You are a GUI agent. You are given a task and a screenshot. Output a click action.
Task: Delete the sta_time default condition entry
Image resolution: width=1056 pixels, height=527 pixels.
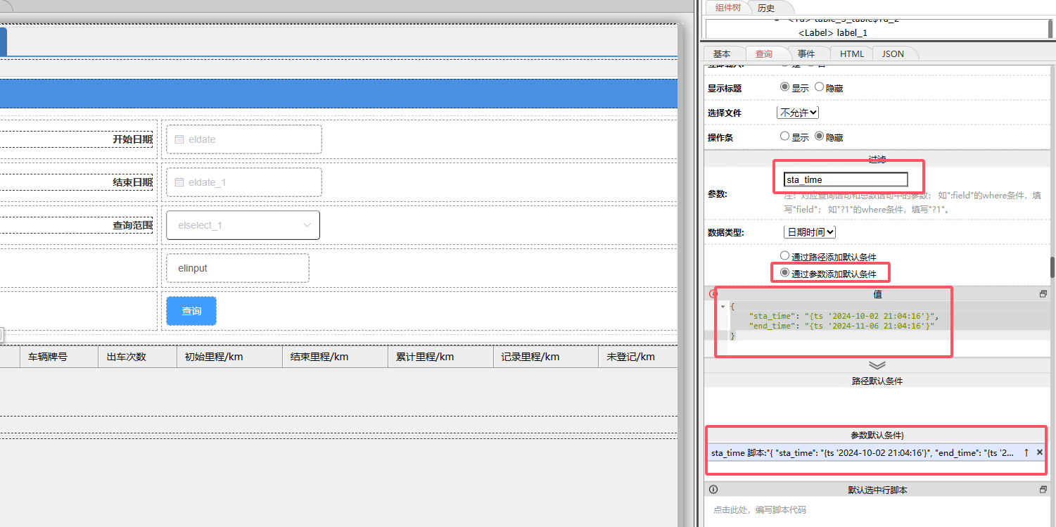(1039, 452)
